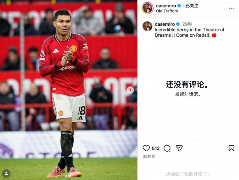The width and height of the screenshot is (239, 180).
Task: Click the 29秒 caption timestamp
Action: tap(187, 24)
